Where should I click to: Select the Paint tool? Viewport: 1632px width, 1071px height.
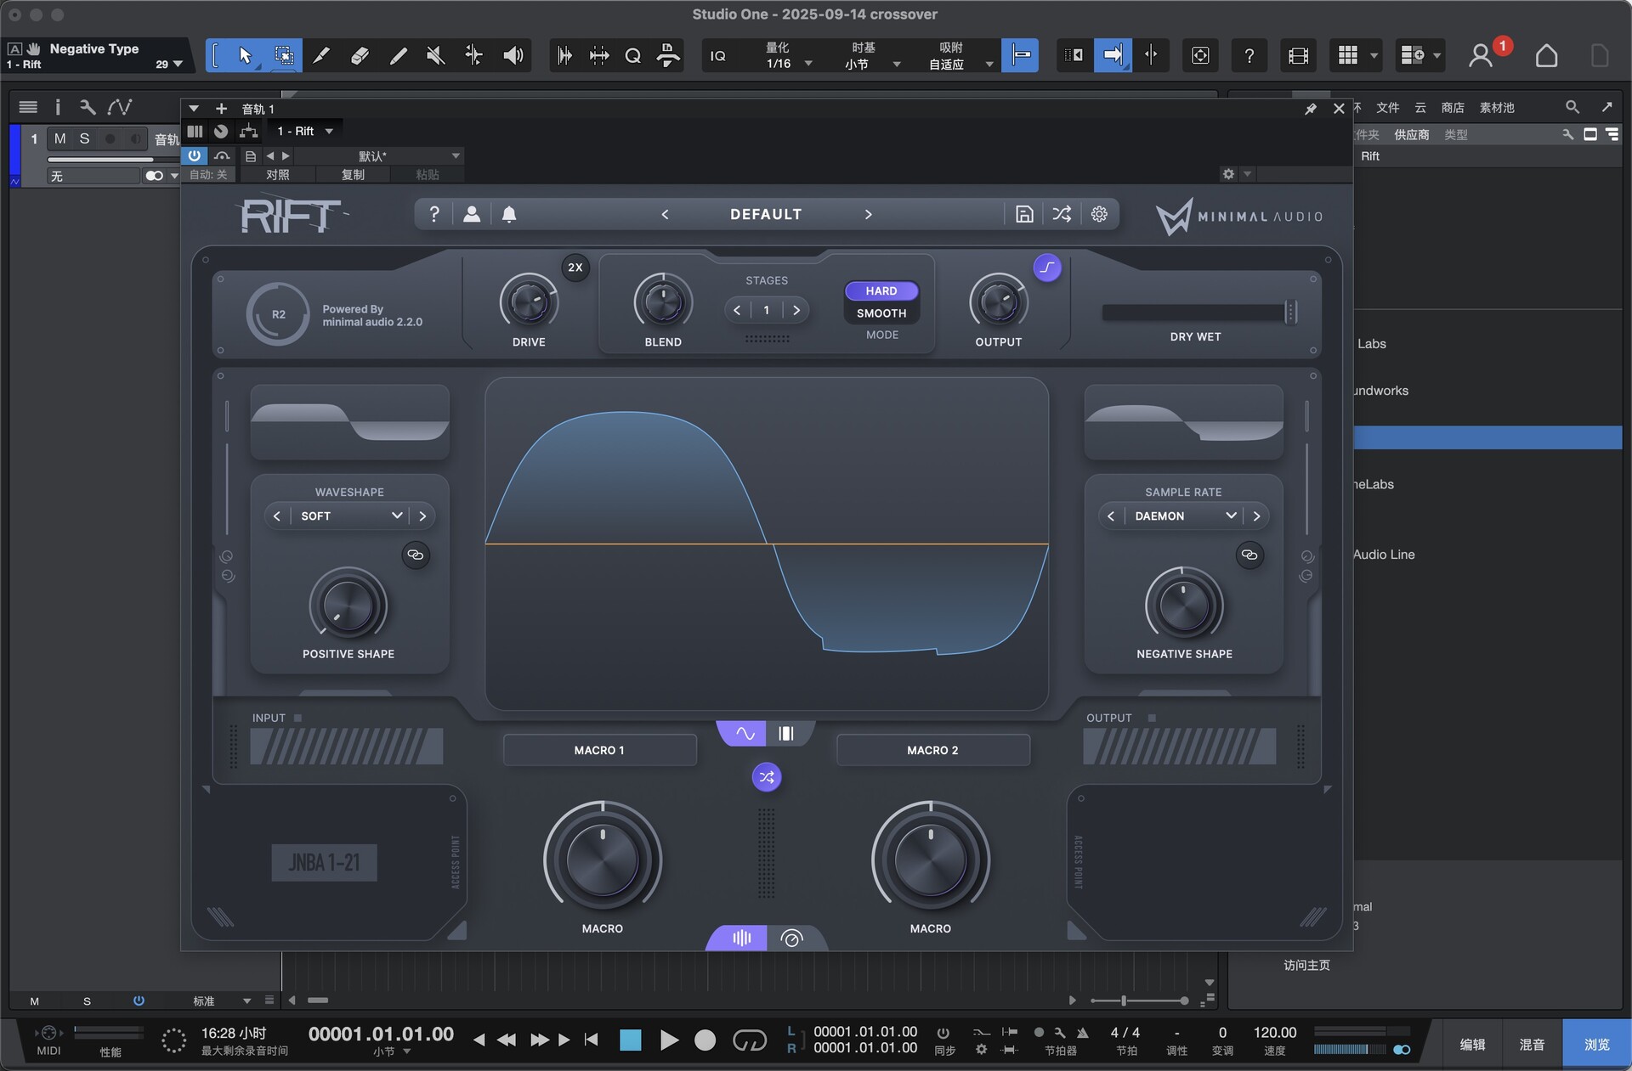coord(398,56)
